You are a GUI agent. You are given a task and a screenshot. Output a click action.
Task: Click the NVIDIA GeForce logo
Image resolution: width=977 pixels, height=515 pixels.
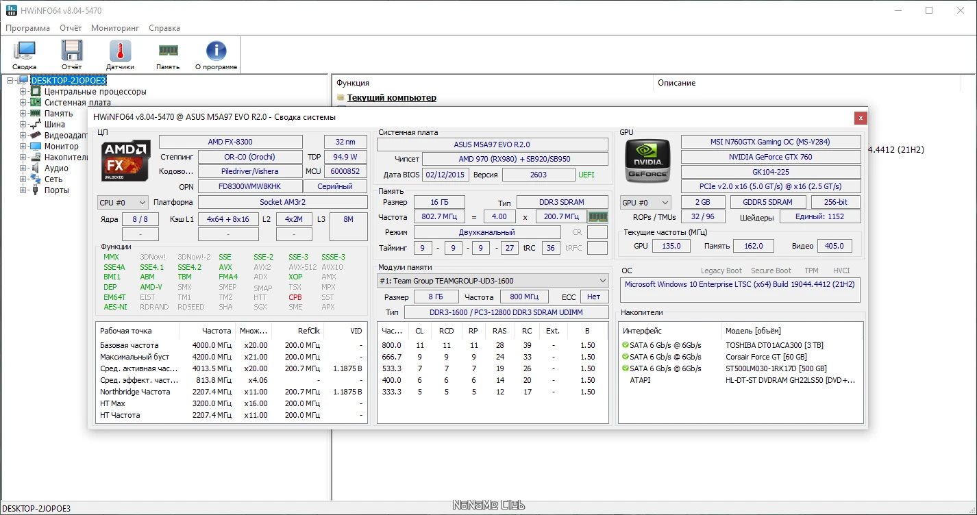(x=648, y=160)
